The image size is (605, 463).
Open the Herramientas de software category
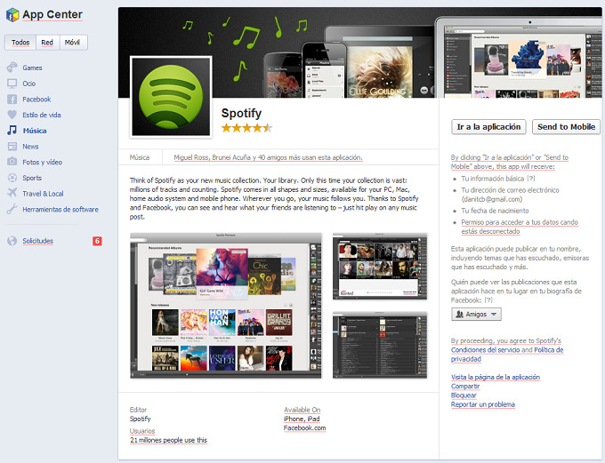pyautogui.click(x=60, y=210)
